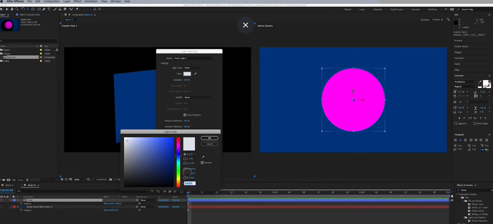
Task: Toggle Position stopwatch for Deep Royal Blue Solid
Action: [21, 210]
